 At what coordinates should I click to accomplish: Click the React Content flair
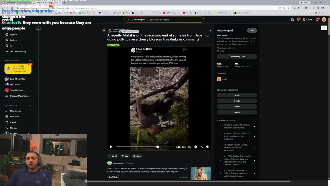(113, 45)
